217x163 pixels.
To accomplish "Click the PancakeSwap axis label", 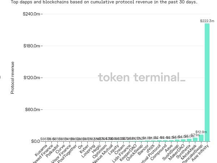I will (193, 154).
